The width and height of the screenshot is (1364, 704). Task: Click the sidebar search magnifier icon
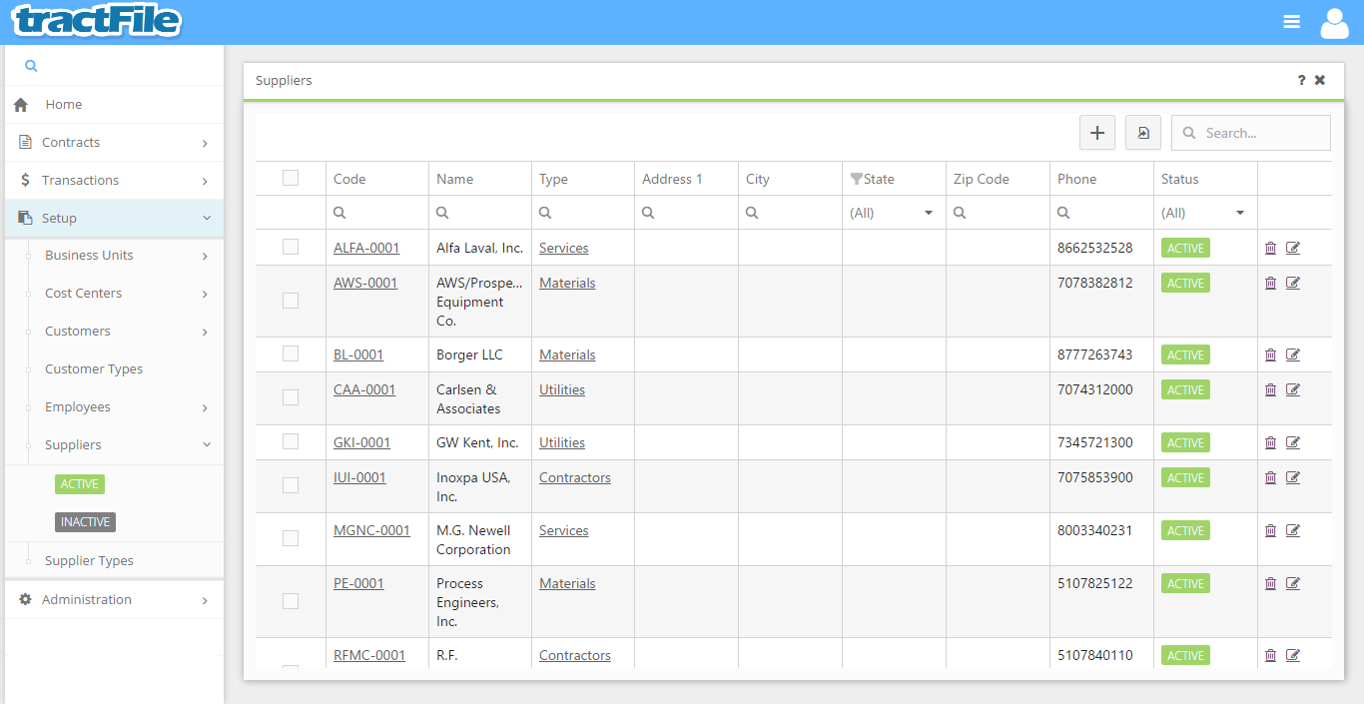click(31, 66)
